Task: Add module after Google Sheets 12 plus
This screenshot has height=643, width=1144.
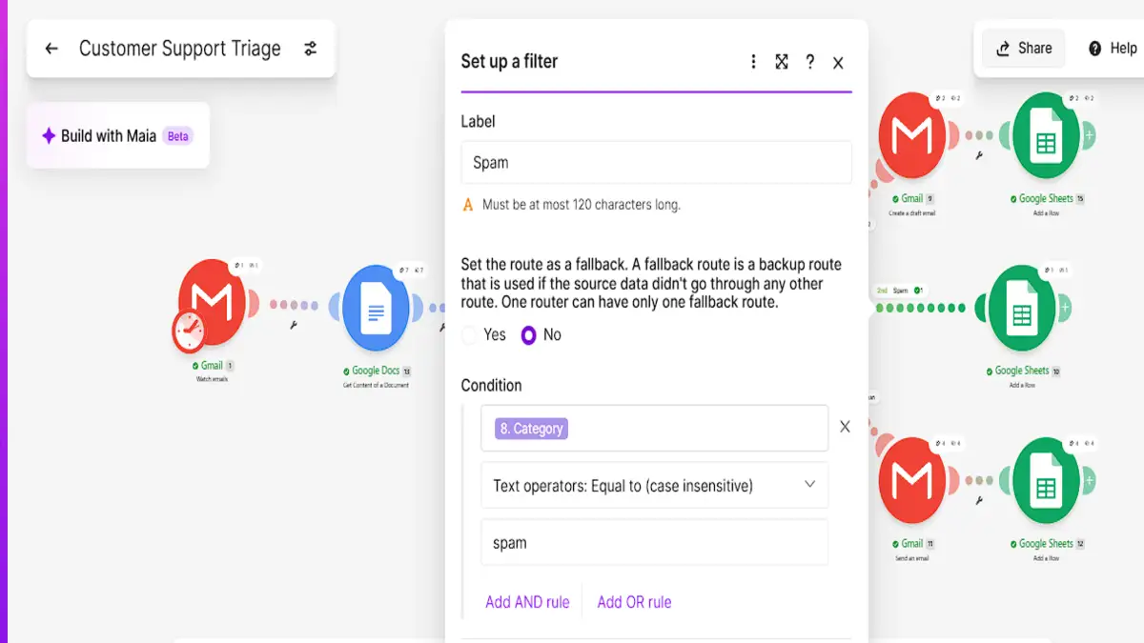Action: point(1089,480)
